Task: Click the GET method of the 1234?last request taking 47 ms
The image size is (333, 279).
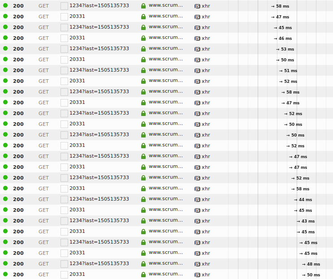Action: [x=43, y=156]
